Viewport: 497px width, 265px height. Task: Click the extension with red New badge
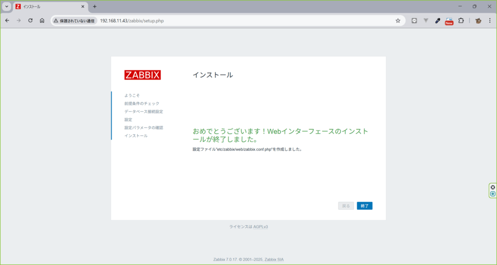tap(449, 21)
